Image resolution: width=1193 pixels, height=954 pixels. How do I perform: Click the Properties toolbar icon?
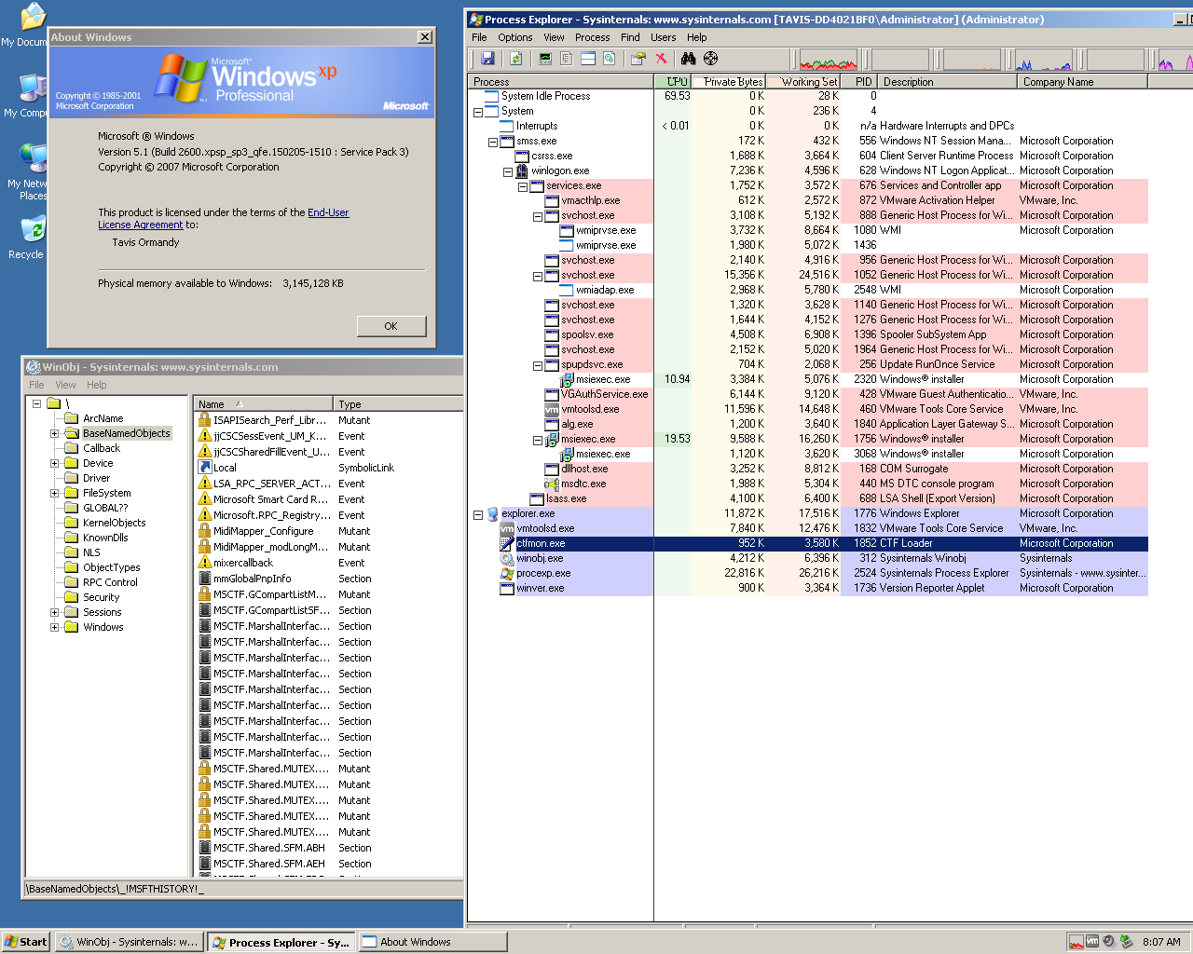pyautogui.click(x=638, y=59)
